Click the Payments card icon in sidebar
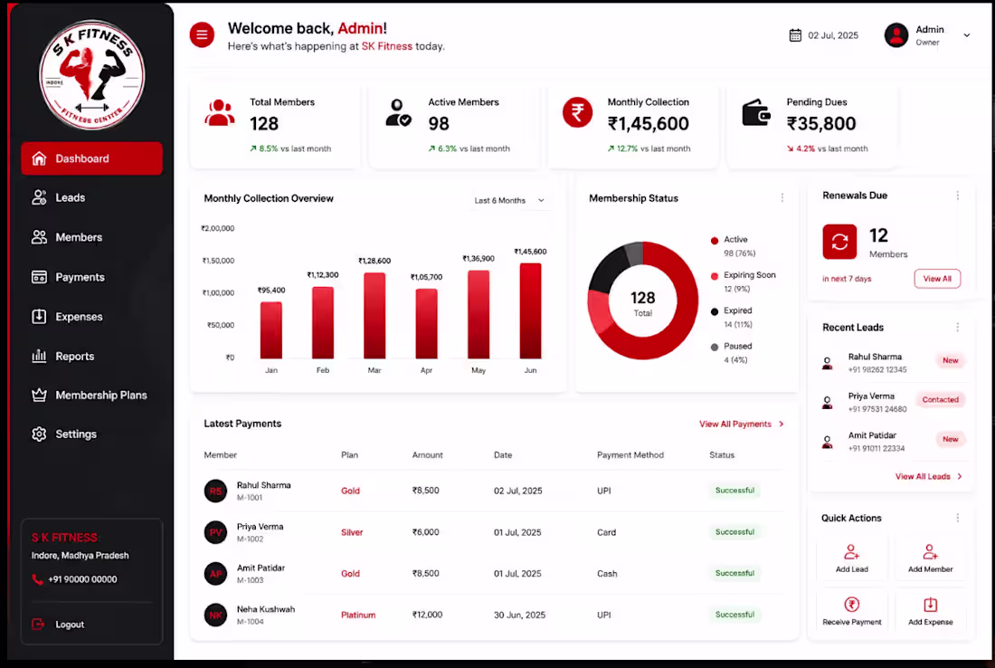The width and height of the screenshot is (995, 668). point(39,277)
